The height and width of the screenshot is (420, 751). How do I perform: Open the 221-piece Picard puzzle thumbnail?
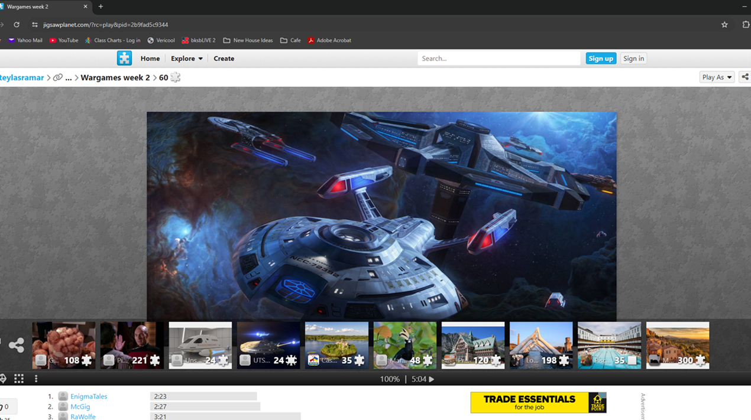point(132,345)
